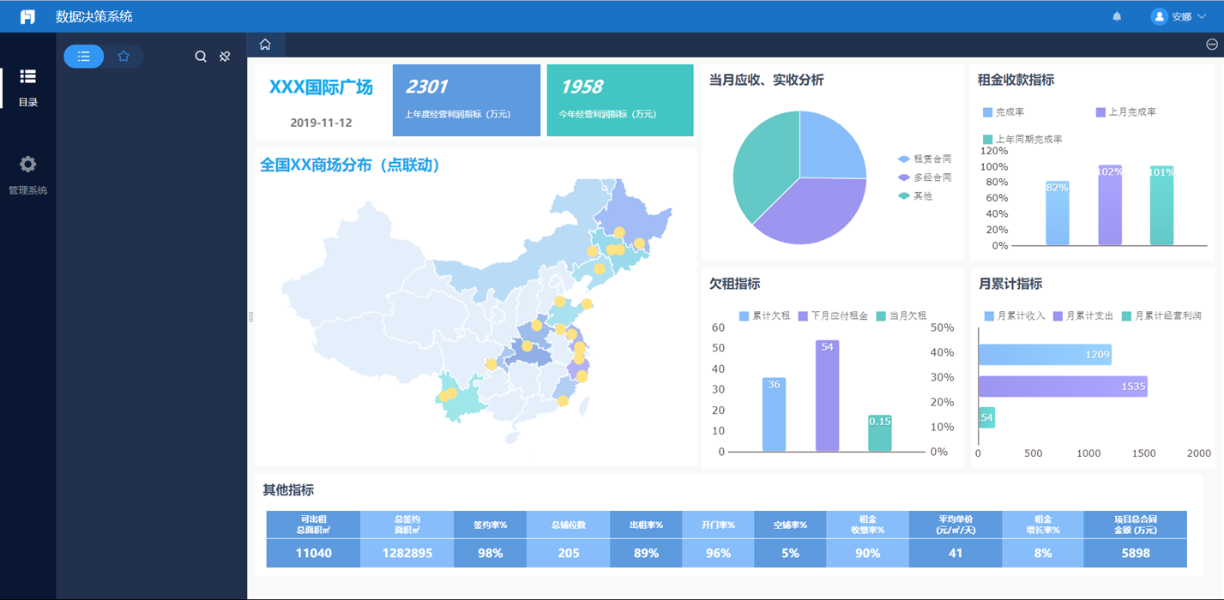Click the 月累计指标 chart title
The image size is (1224, 600).
coord(1010,284)
